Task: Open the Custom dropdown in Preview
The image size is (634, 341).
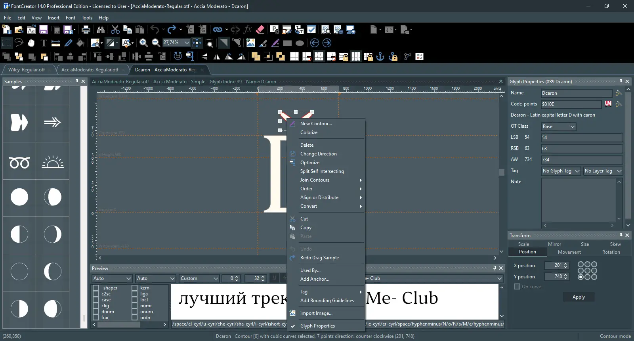Action: pos(199,278)
